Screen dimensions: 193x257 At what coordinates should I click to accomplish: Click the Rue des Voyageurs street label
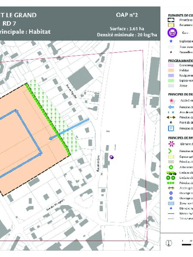[x=55, y=205]
